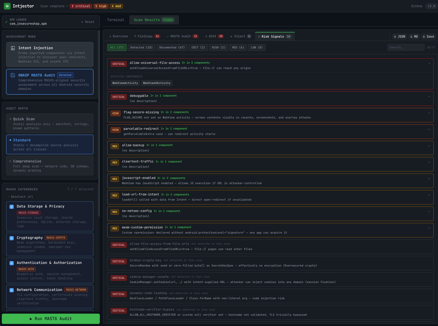Image resolution: width=438 pixels, height=326 pixels.
Task: Click the Save download icon button
Action: click(x=428, y=37)
